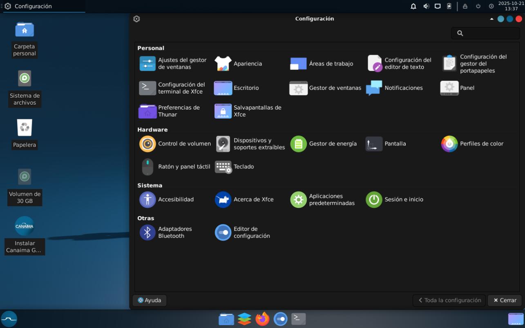
Task: Click the Cerrar button
Action: click(505, 300)
